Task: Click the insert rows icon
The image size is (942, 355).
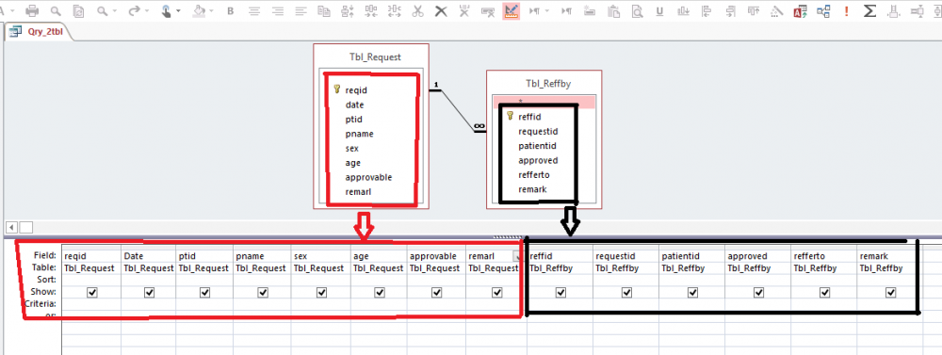Action: (x=590, y=10)
